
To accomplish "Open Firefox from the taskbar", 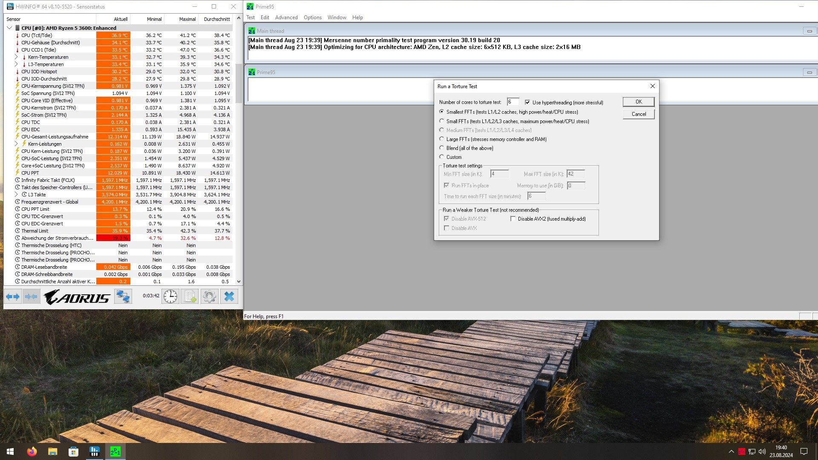I will (32, 451).
